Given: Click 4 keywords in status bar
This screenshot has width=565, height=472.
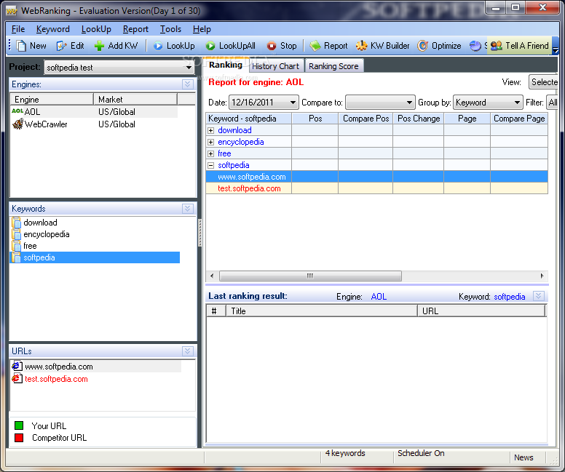Looking at the screenshot, I should pyautogui.click(x=345, y=453).
